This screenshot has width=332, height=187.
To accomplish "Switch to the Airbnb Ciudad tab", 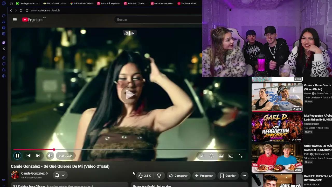I will (x=135, y=3).
